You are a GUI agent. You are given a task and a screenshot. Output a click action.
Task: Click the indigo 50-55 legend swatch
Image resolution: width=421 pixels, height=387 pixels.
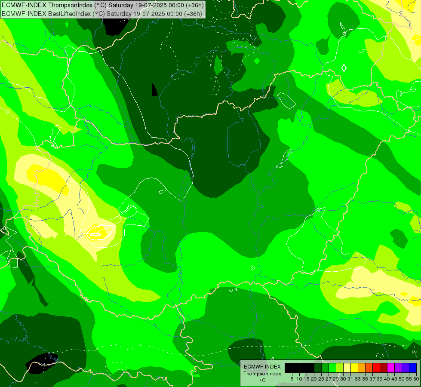coord(406,368)
